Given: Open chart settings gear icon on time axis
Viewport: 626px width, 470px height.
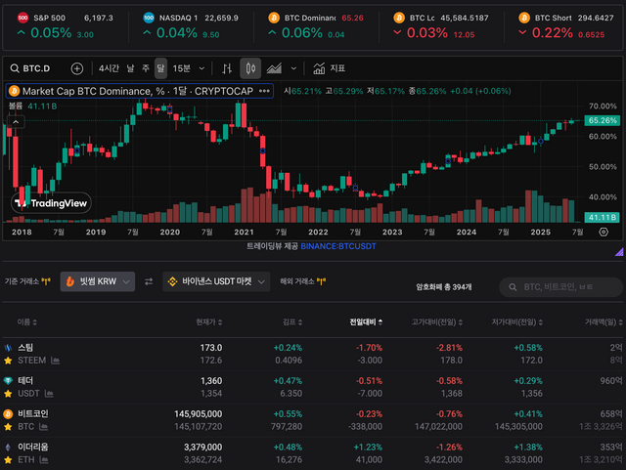Looking at the screenshot, I should pos(604,232).
